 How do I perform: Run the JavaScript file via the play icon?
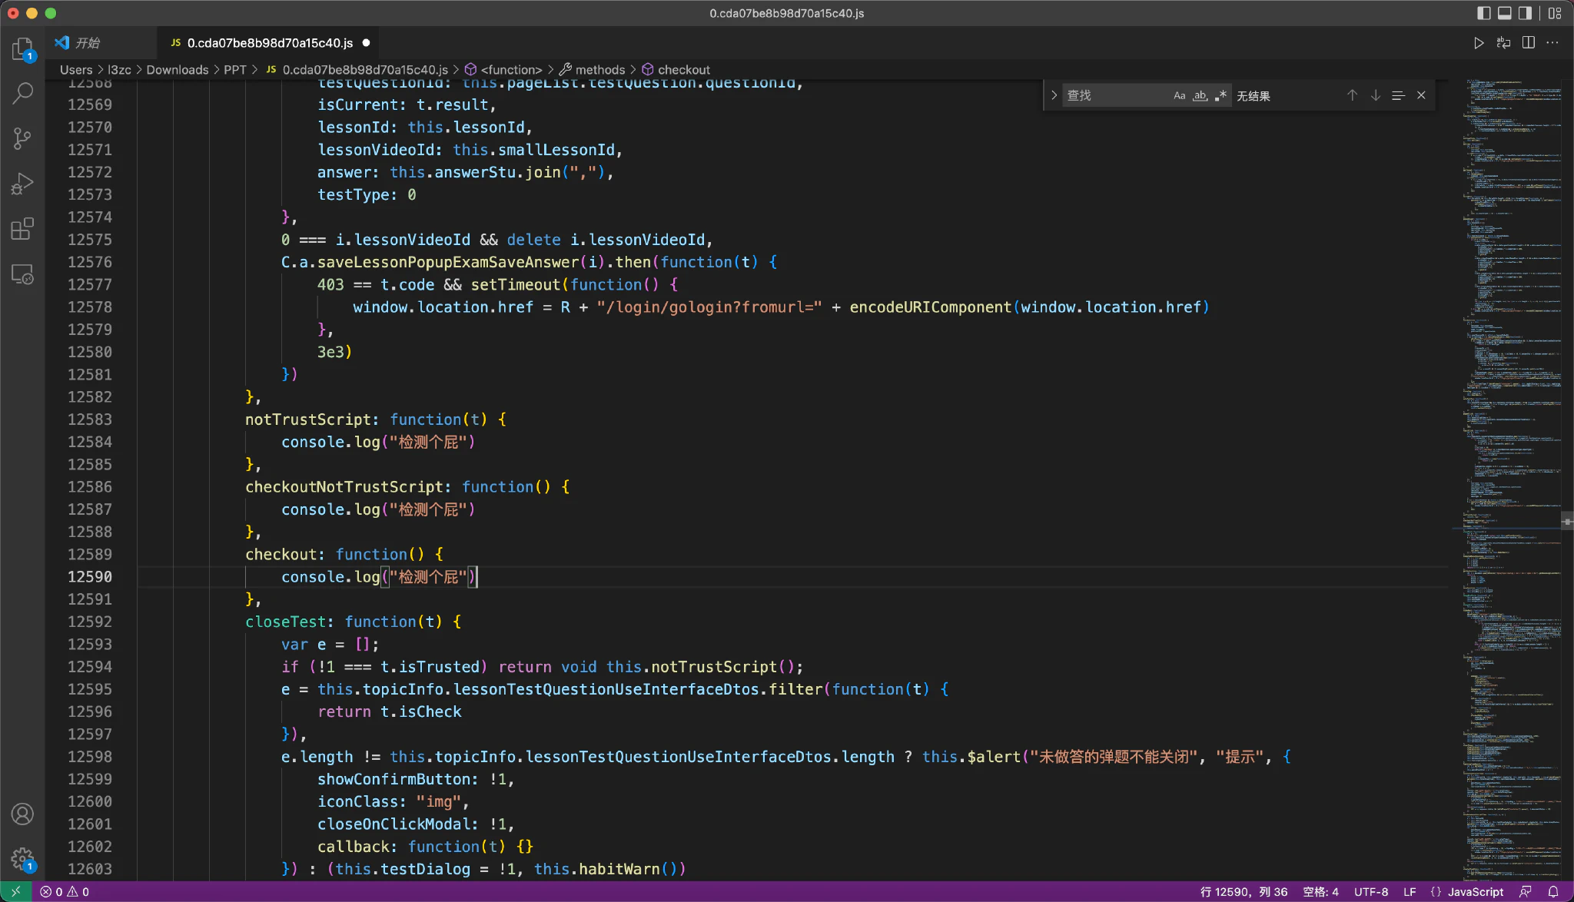pos(1478,42)
